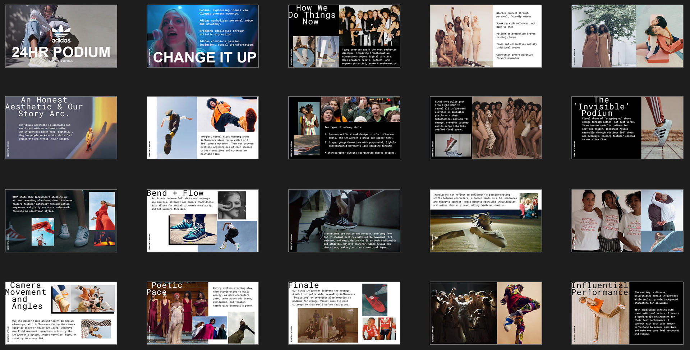Viewport: 690px width, 350px height.
Task: Open the How We Do Things Now slide
Action: click(x=344, y=36)
